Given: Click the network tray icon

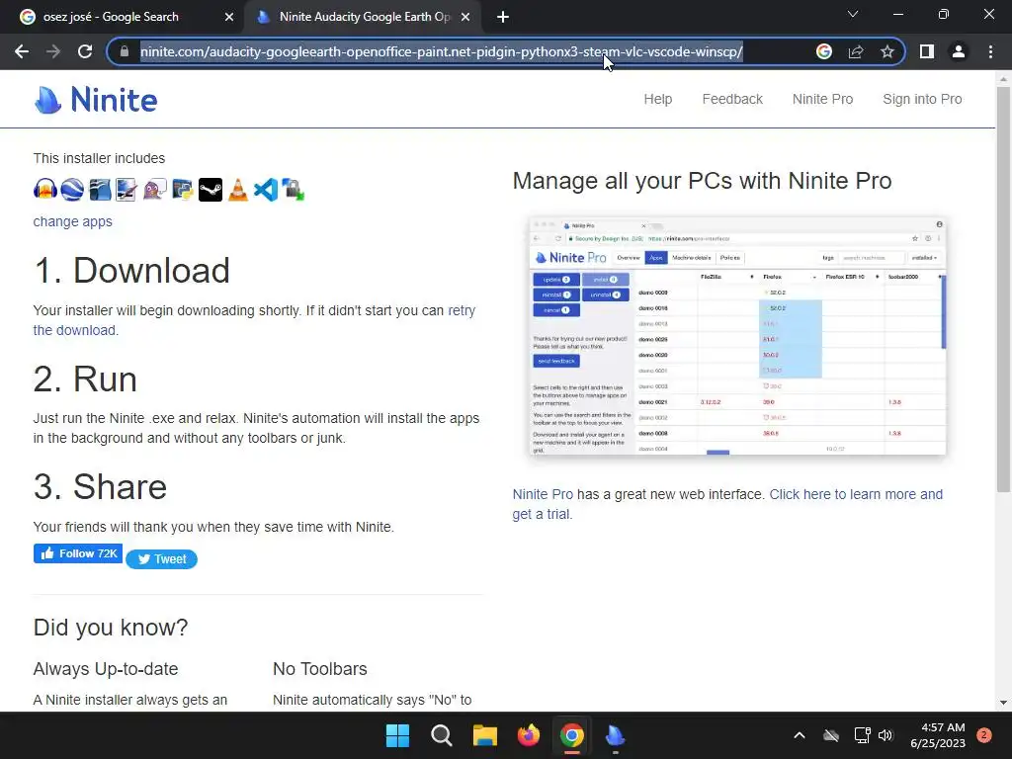Looking at the screenshot, I should point(862,735).
